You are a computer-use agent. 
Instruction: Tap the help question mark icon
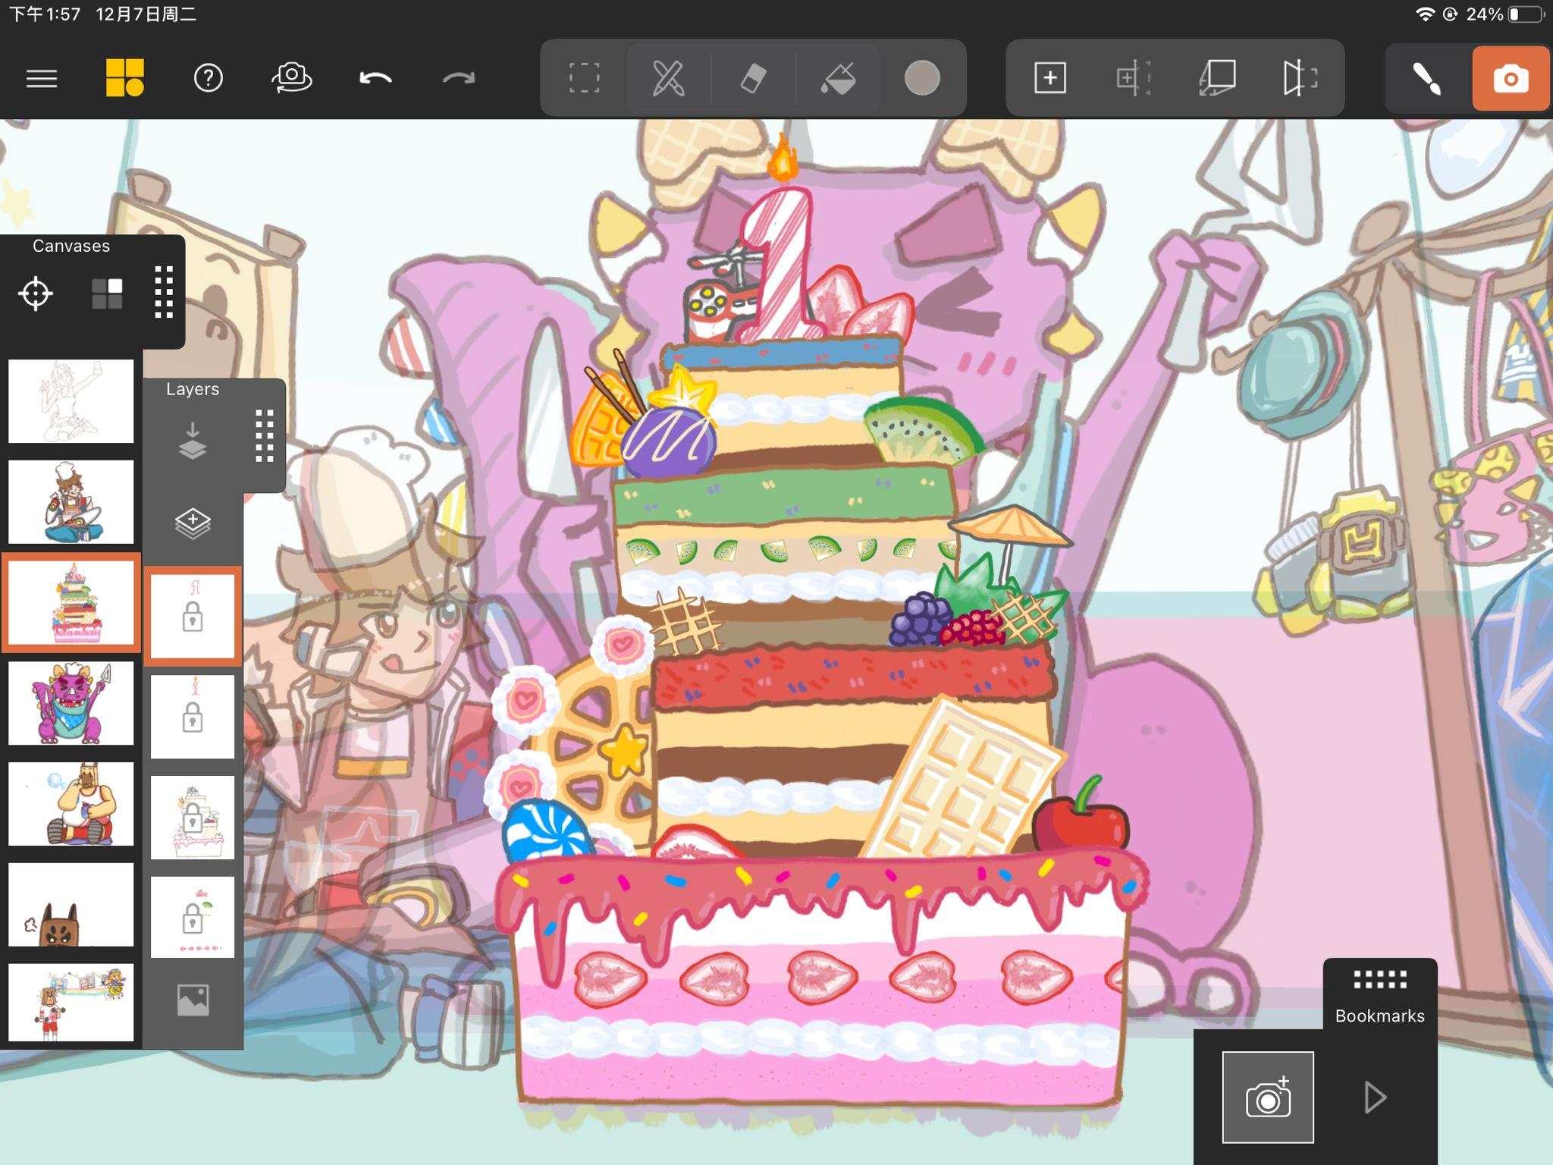coord(208,78)
